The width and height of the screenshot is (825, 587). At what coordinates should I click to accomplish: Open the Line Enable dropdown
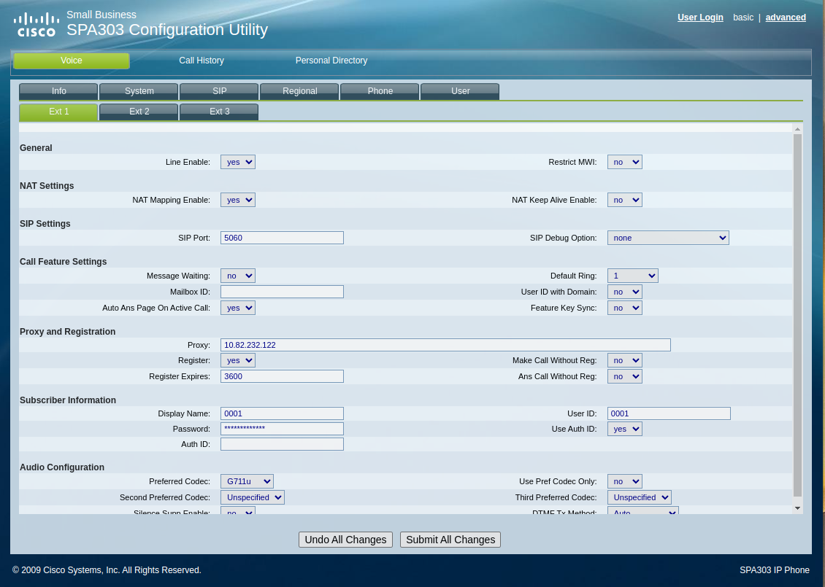coord(238,162)
